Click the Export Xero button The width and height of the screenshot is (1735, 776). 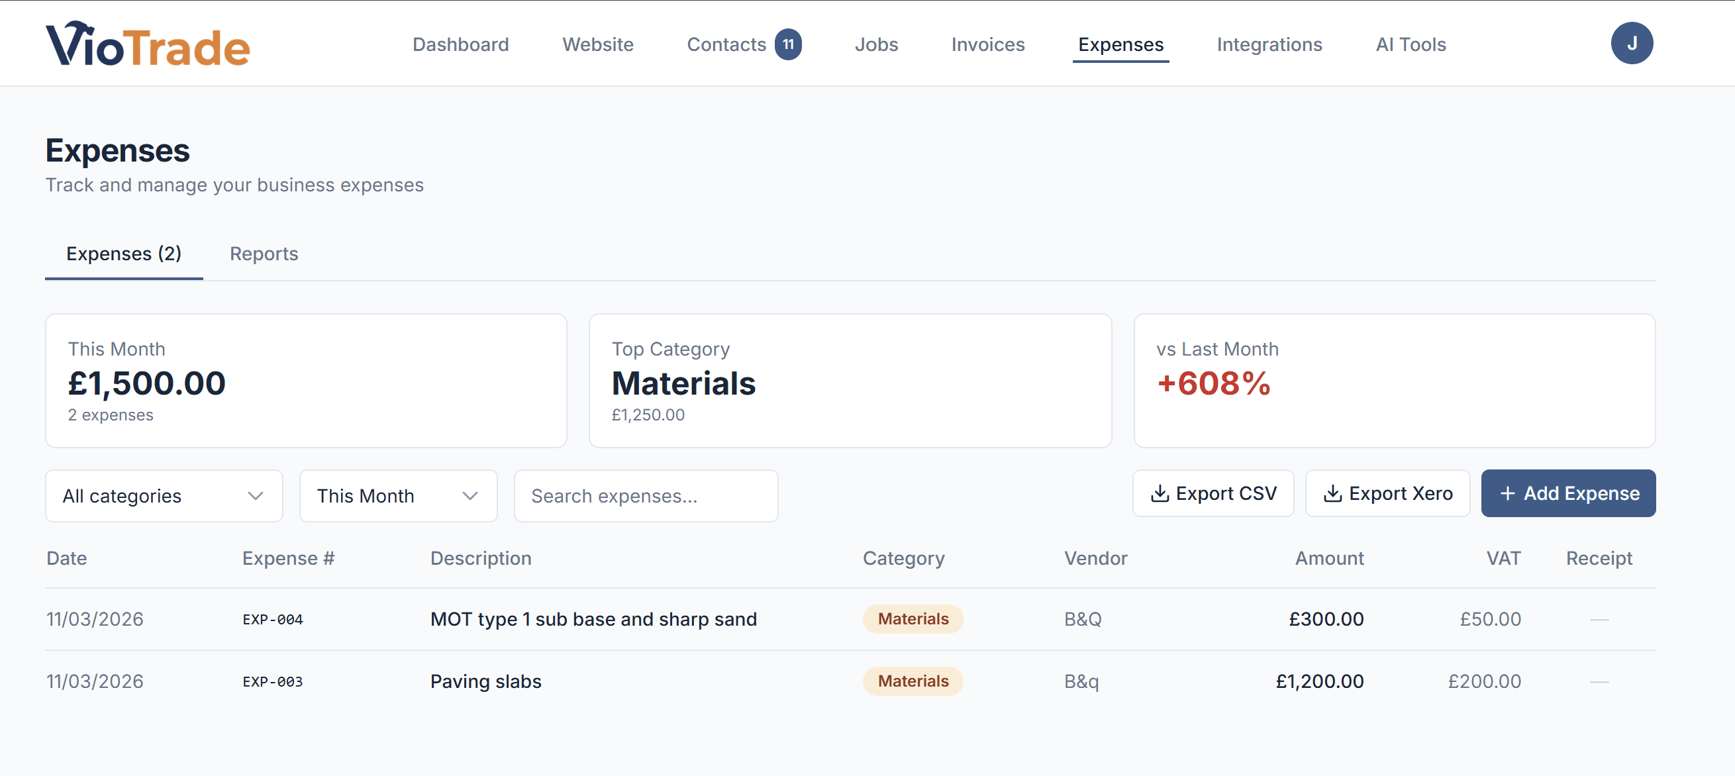(x=1387, y=493)
